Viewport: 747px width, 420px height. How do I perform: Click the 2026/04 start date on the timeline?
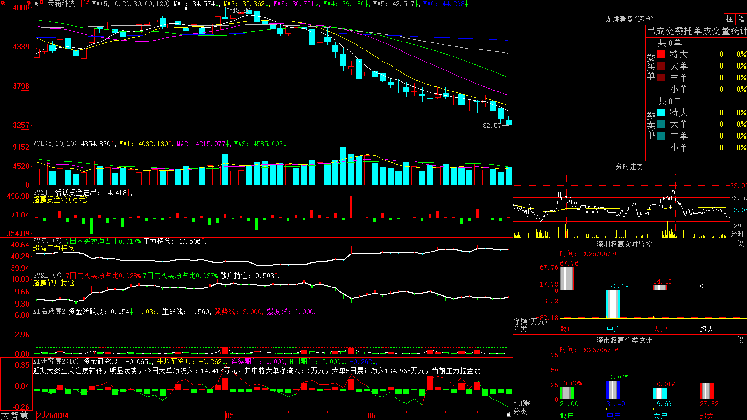coord(52,415)
